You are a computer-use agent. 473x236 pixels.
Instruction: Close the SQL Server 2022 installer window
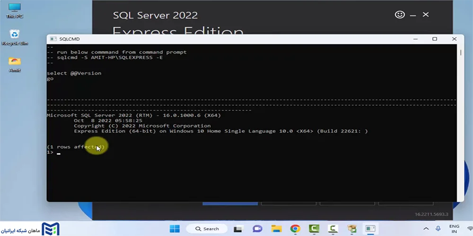[x=426, y=15]
